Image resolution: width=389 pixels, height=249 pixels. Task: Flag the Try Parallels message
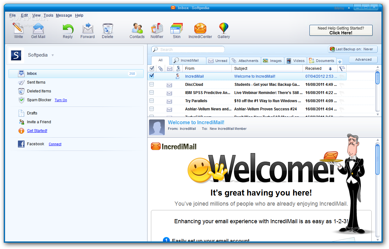pyautogui.click(x=342, y=101)
